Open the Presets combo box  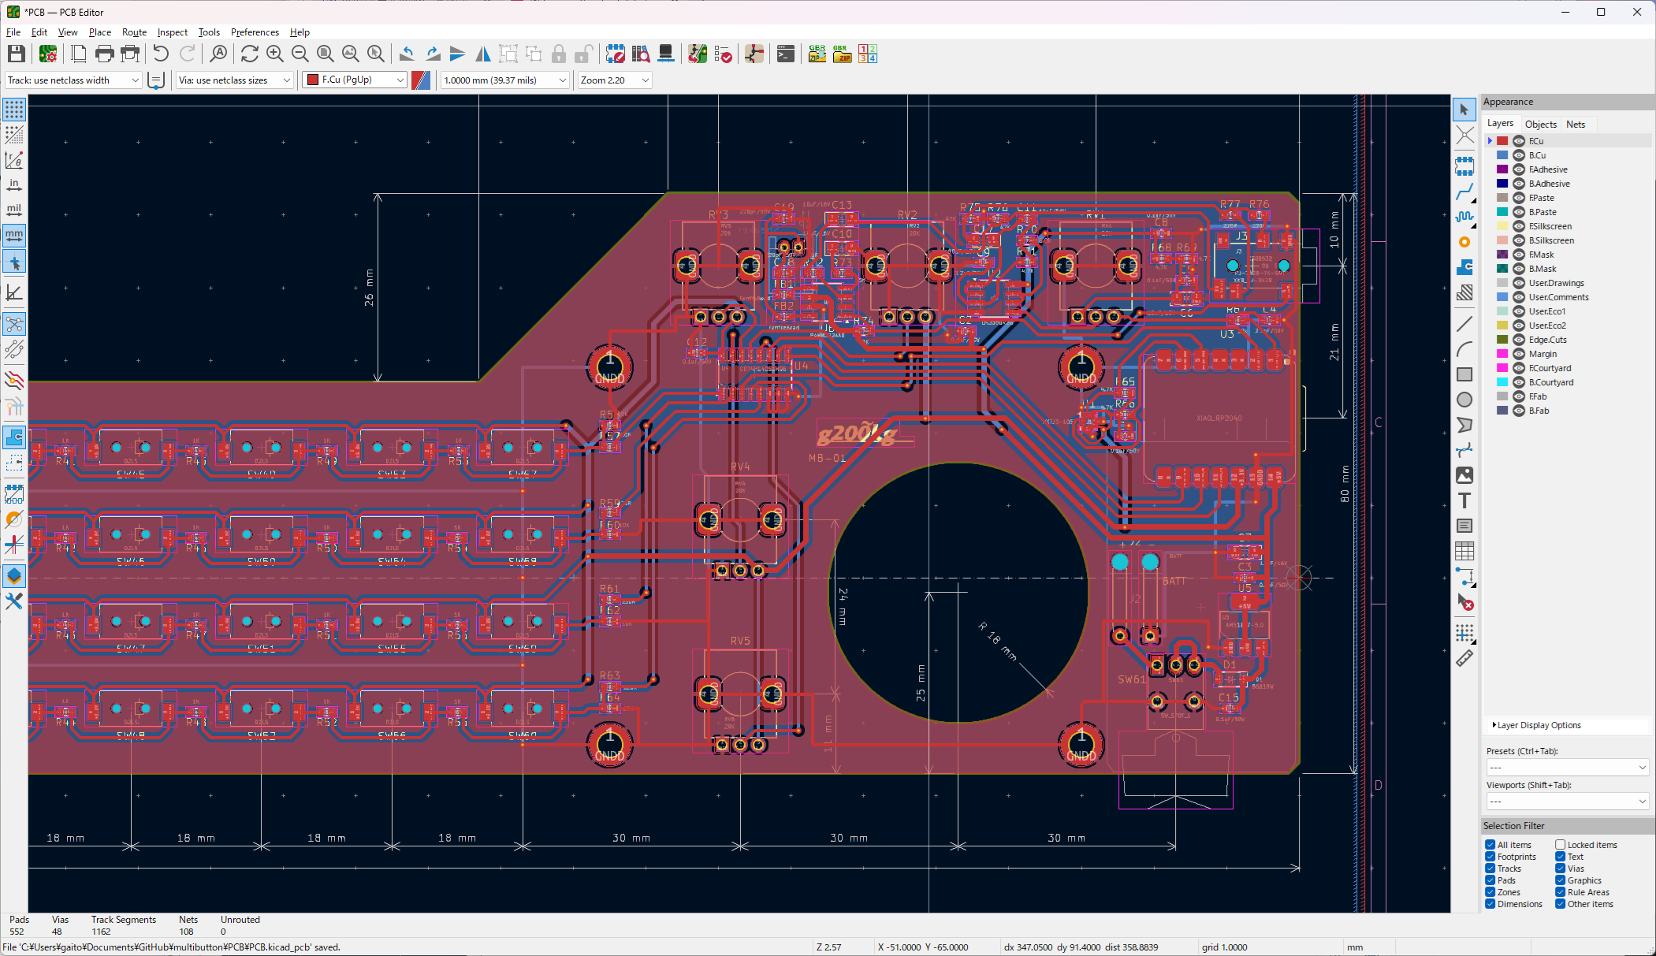tap(1566, 767)
